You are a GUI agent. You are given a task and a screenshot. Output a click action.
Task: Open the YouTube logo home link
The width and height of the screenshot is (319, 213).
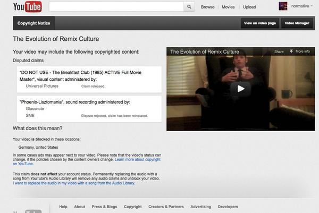pos(28,7)
